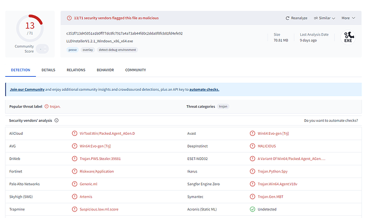
Task: Toggle the Community Score vote control
Action: pyautogui.click(x=42, y=49)
